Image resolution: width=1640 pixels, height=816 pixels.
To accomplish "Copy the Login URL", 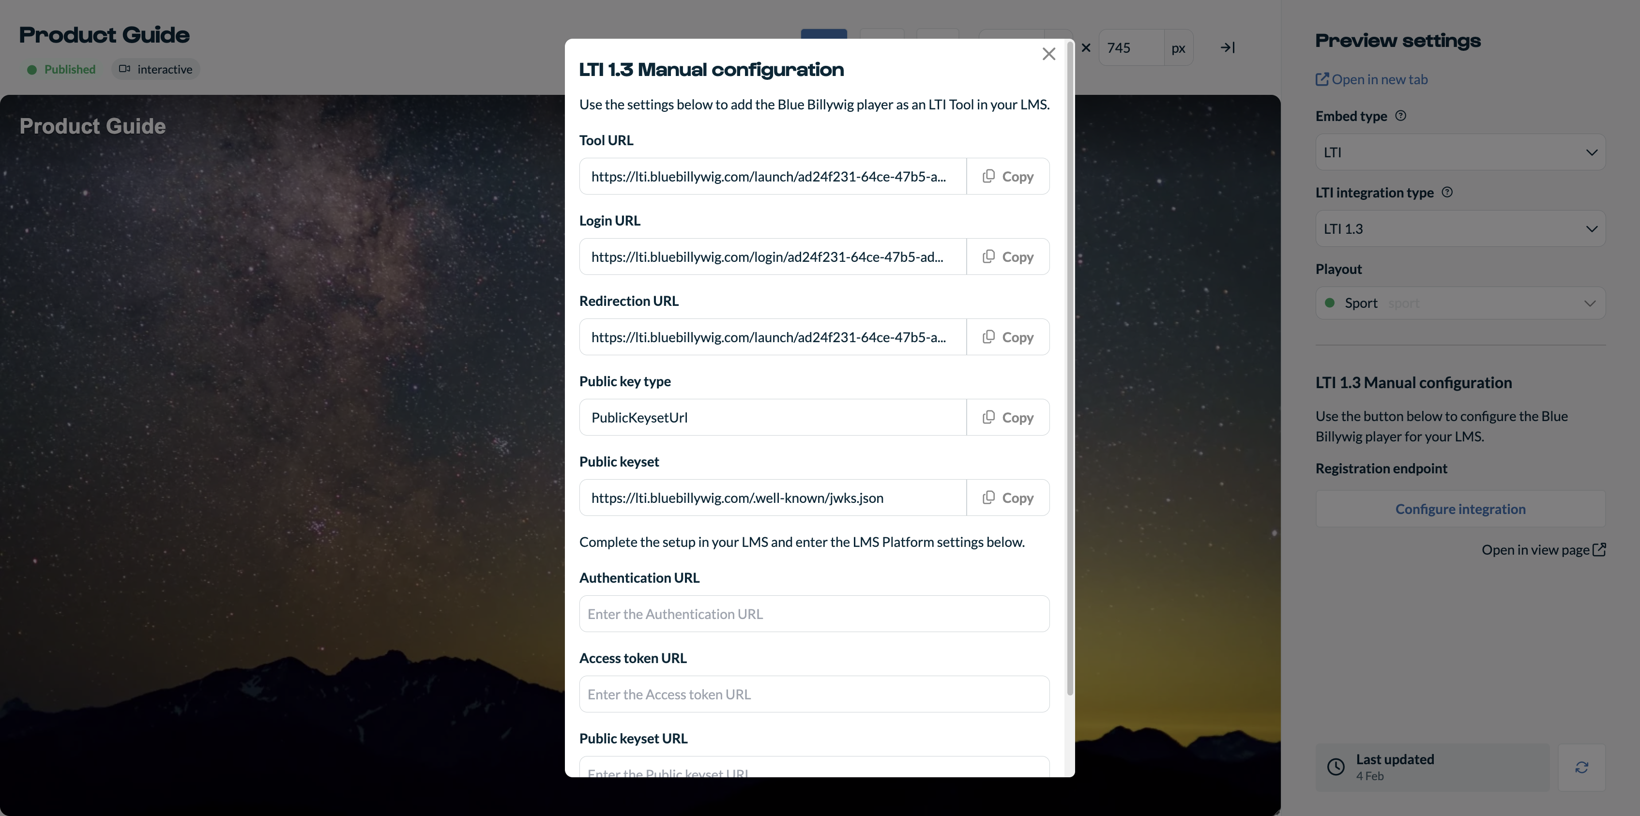I will (1008, 257).
